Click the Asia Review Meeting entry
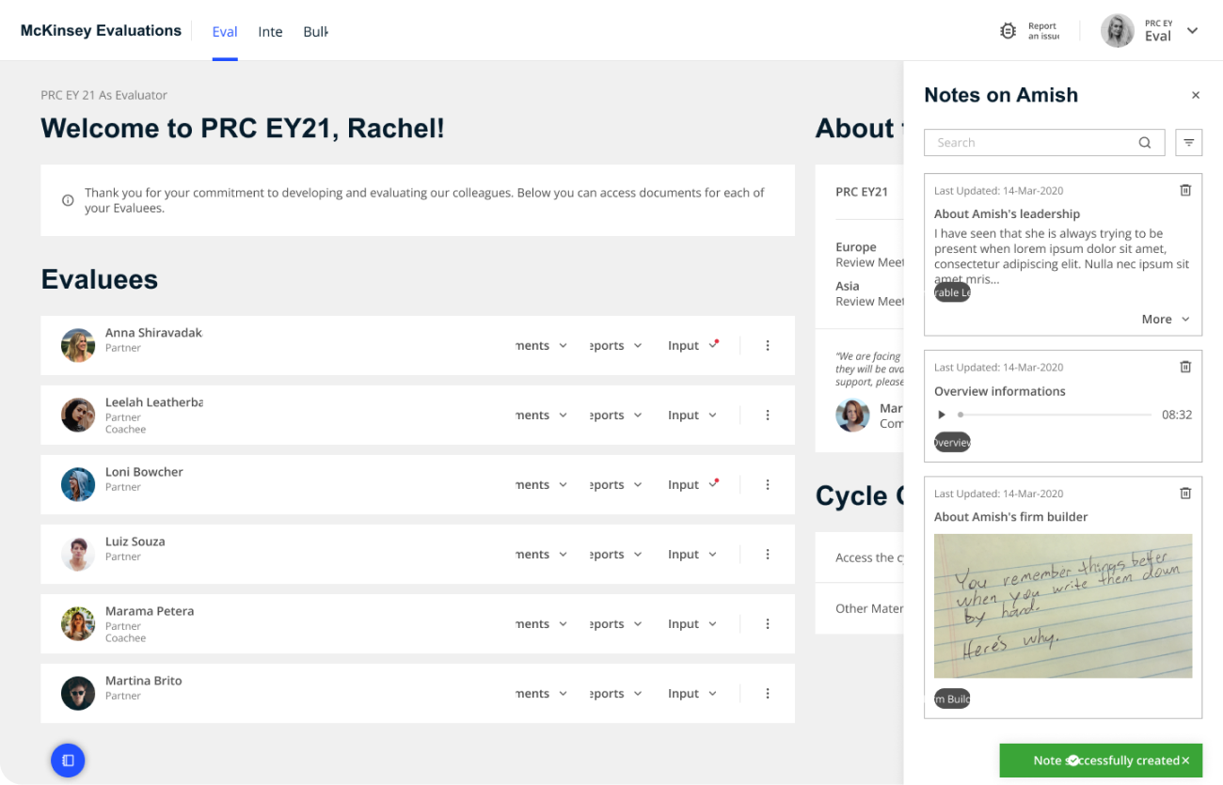The height and width of the screenshot is (785, 1223). pyautogui.click(x=869, y=293)
